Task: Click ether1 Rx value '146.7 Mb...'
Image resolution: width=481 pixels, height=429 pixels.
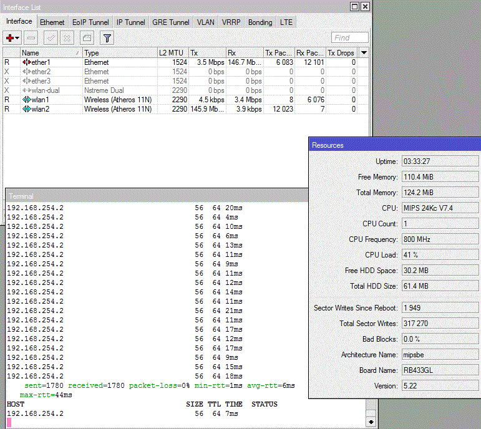Action: click(245, 62)
